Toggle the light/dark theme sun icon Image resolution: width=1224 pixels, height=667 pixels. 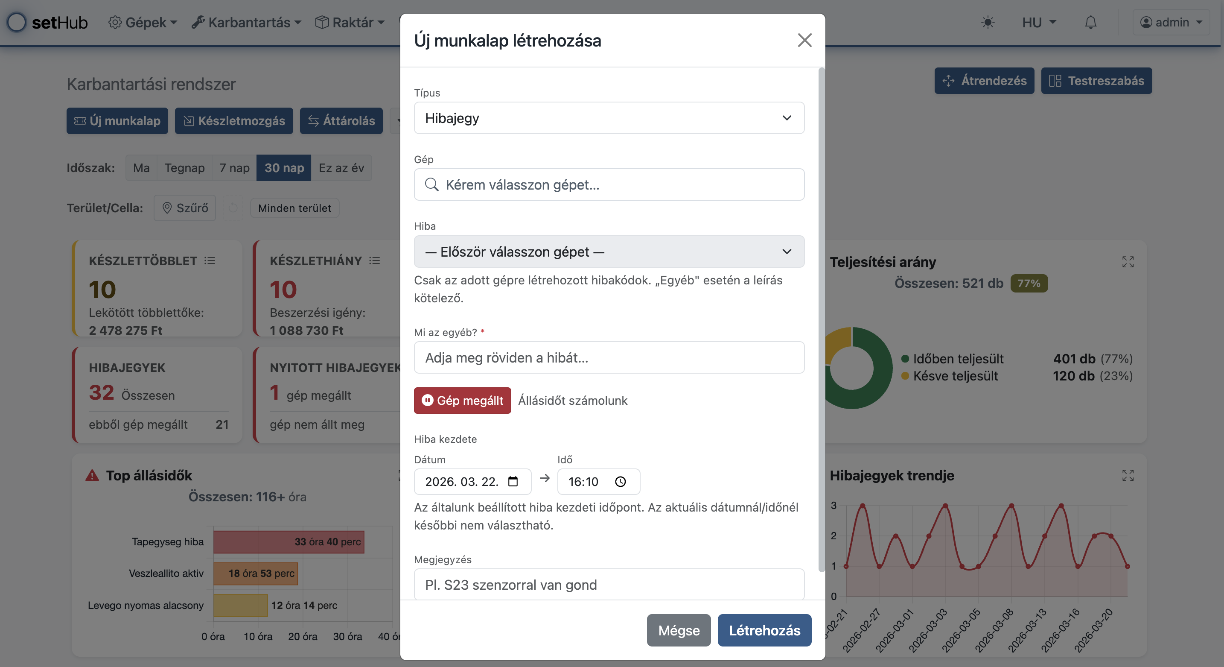(x=988, y=22)
